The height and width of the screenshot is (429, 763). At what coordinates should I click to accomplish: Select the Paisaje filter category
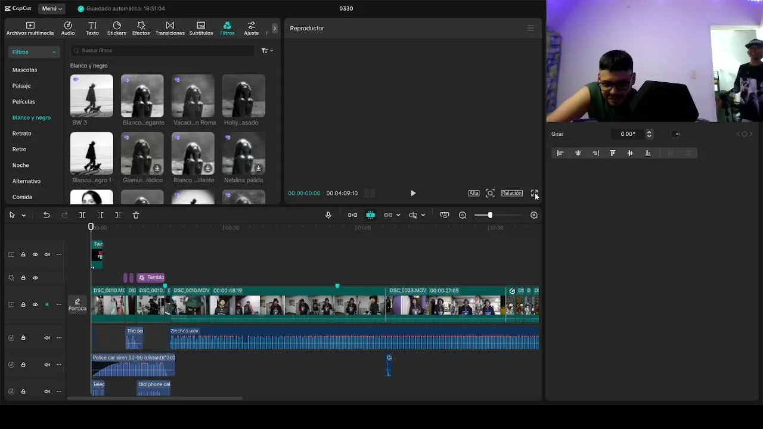click(x=21, y=86)
